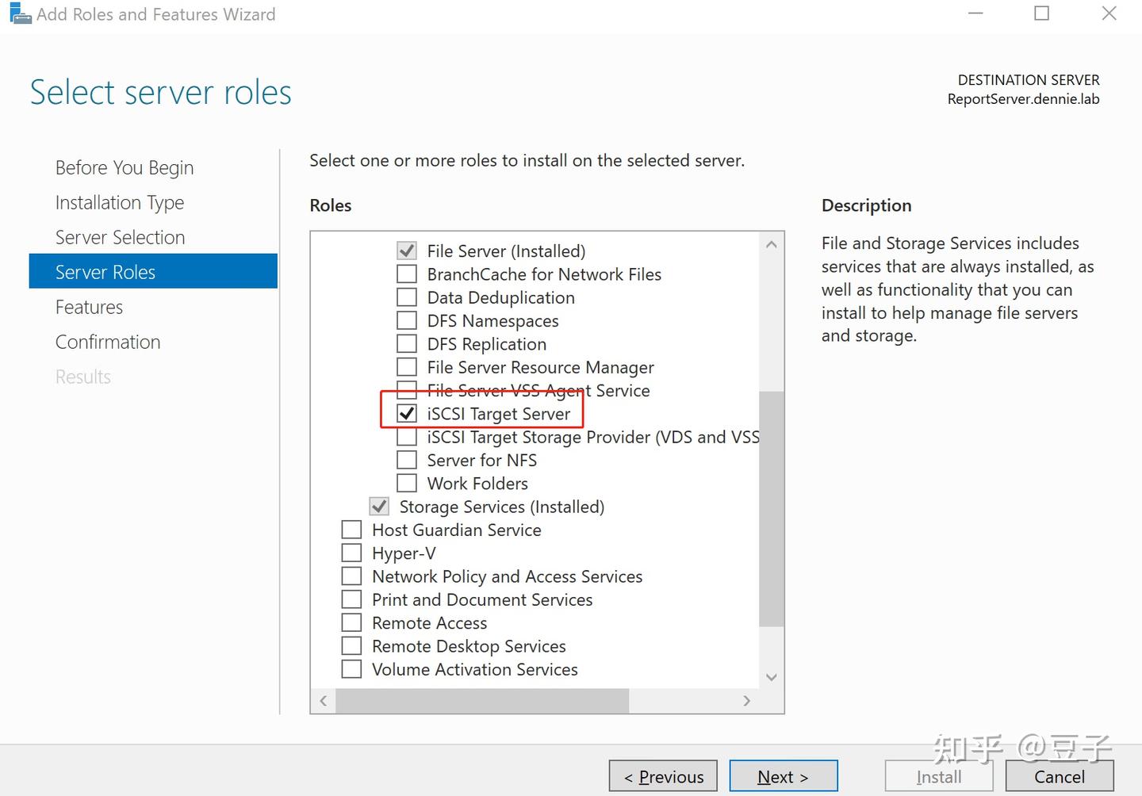Select the Confirmation step
The height and width of the screenshot is (796, 1142).
coord(108,342)
